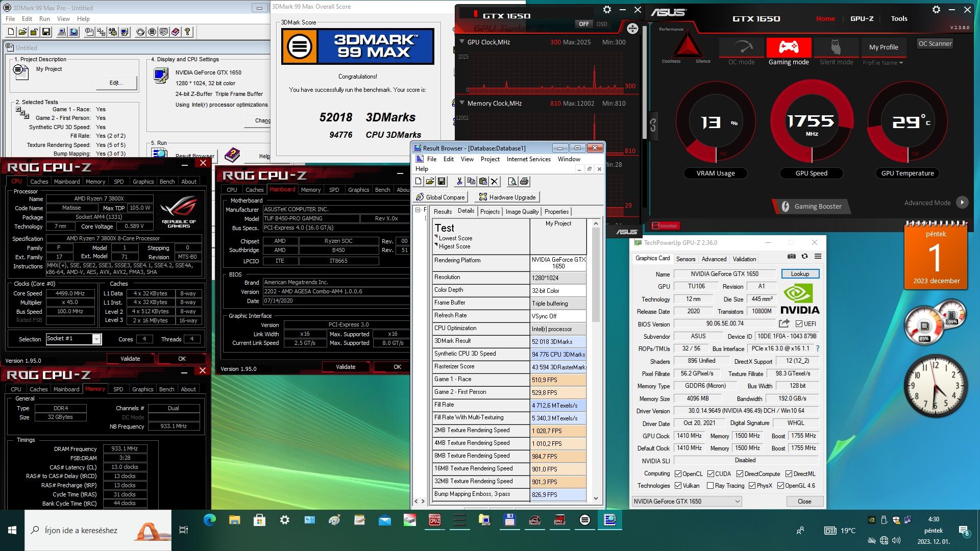Image resolution: width=980 pixels, height=551 pixels.
Task: Click the Print icon in Result Browser
Action: (524, 181)
